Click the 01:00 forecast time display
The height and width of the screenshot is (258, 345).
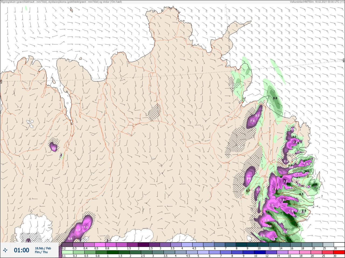(22, 250)
